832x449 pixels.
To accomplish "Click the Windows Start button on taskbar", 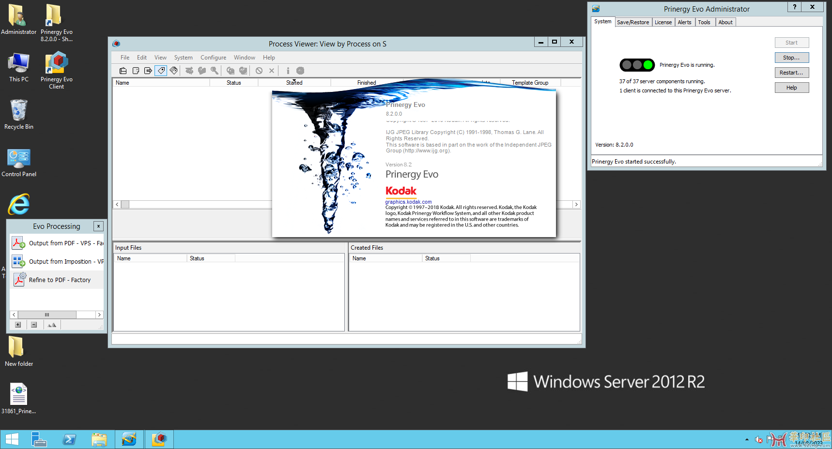I will [x=12, y=439].
